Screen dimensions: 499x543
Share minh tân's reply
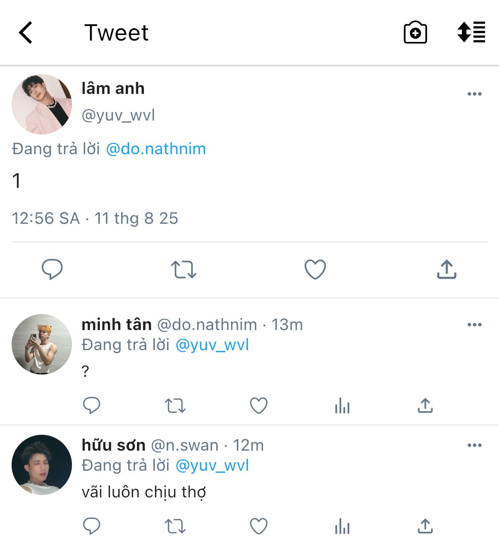(425, 406)
